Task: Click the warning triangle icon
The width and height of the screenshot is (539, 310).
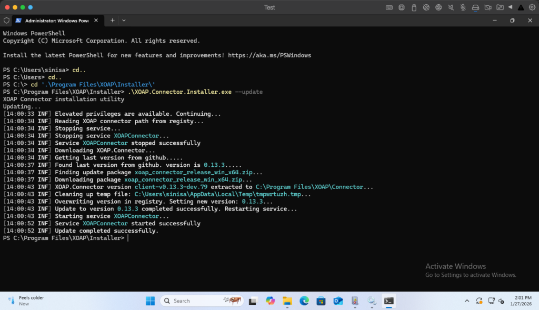Action: (521, 7)
